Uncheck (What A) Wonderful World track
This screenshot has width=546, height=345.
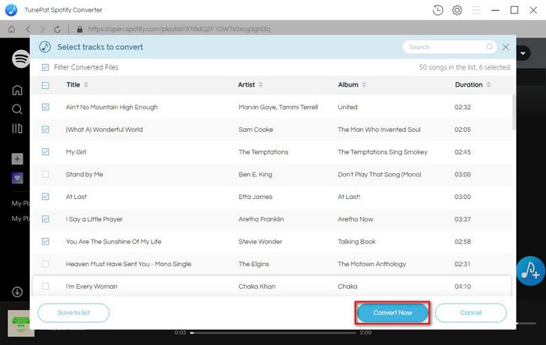(x=45, y=130)
